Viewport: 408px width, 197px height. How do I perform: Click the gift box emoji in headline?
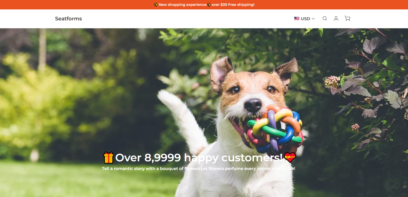tap(108, 157)
